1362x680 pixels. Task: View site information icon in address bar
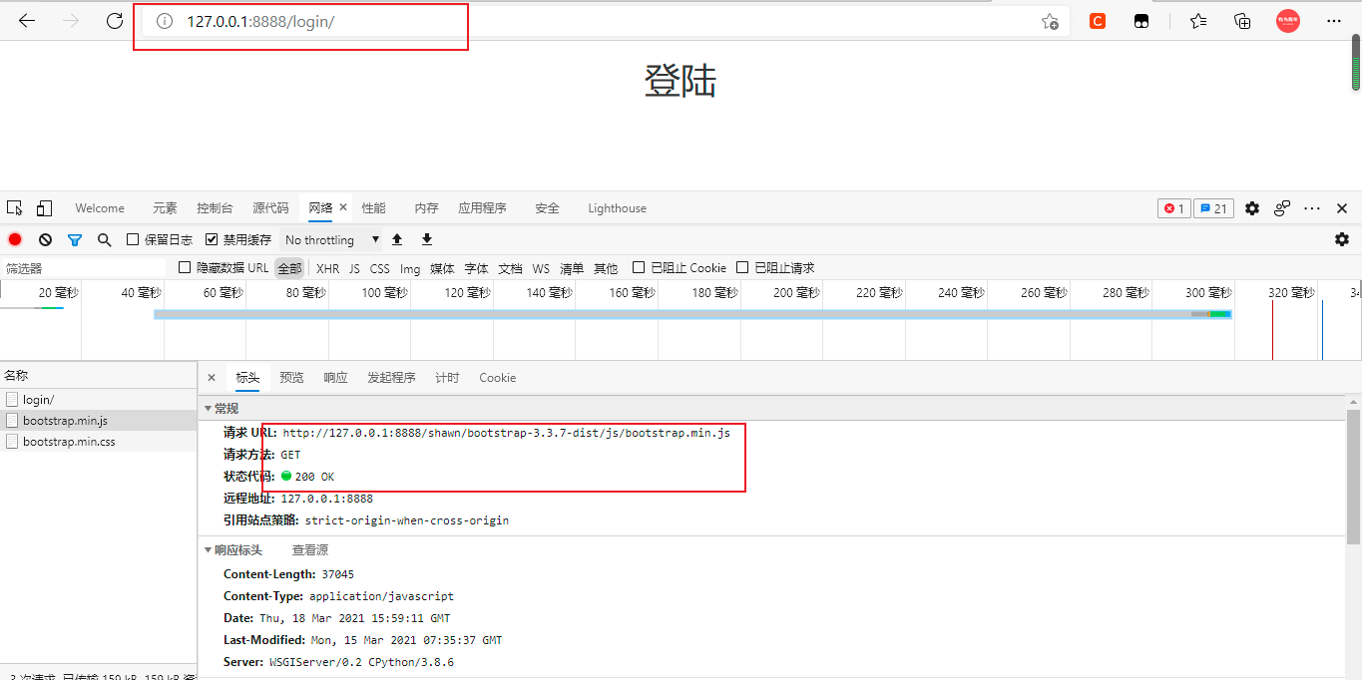pyautogui.click(x=165, y=21)
